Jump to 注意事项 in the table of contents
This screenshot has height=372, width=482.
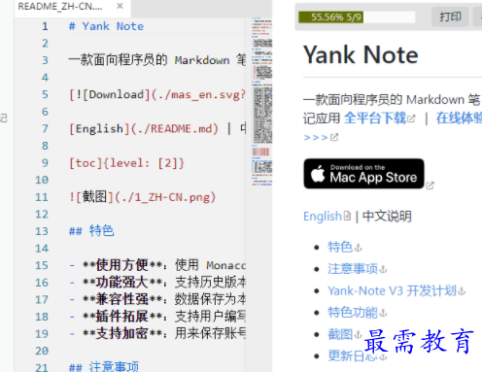click(353, 269)
